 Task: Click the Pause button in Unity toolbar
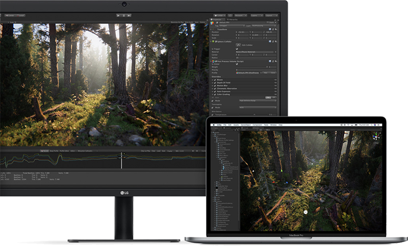click(x=124, y=15)
